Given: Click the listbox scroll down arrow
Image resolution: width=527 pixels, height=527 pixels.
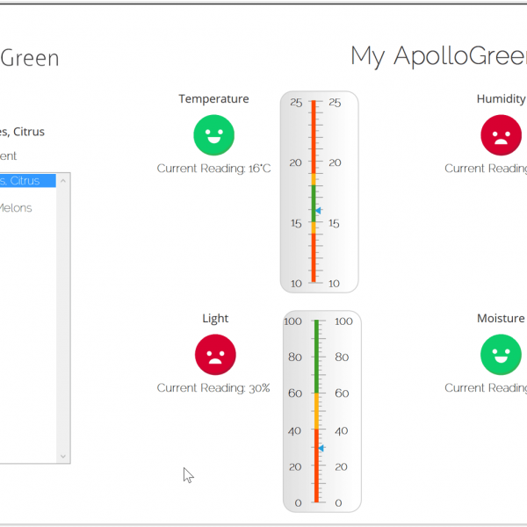Looking at the screenshot, I should pyautogui.click(x=63, y=456).
